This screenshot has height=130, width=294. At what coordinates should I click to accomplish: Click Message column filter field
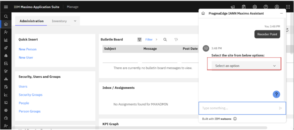coord(160,59)
